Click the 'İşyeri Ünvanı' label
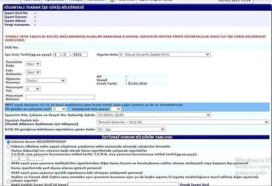Image resolution: width=272 pixels, height=186 pixels. point(16,17)
